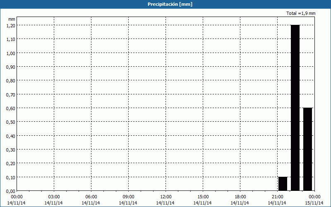Click the 0,20 y-axis label
This screenshot has height=207, width=331.
tap(10, 164)
